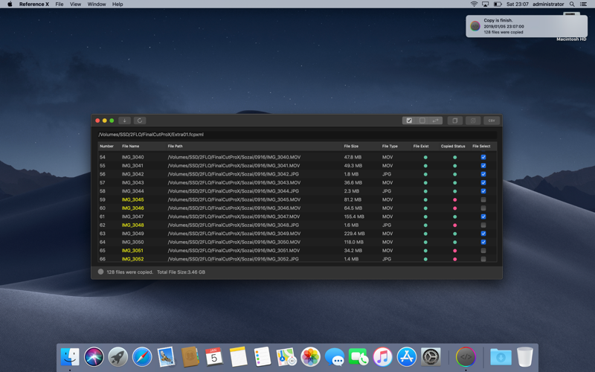The width and height of the screenshot is (595, 372).
Task: Sort by the Number column header
Action: pos(106,146)
